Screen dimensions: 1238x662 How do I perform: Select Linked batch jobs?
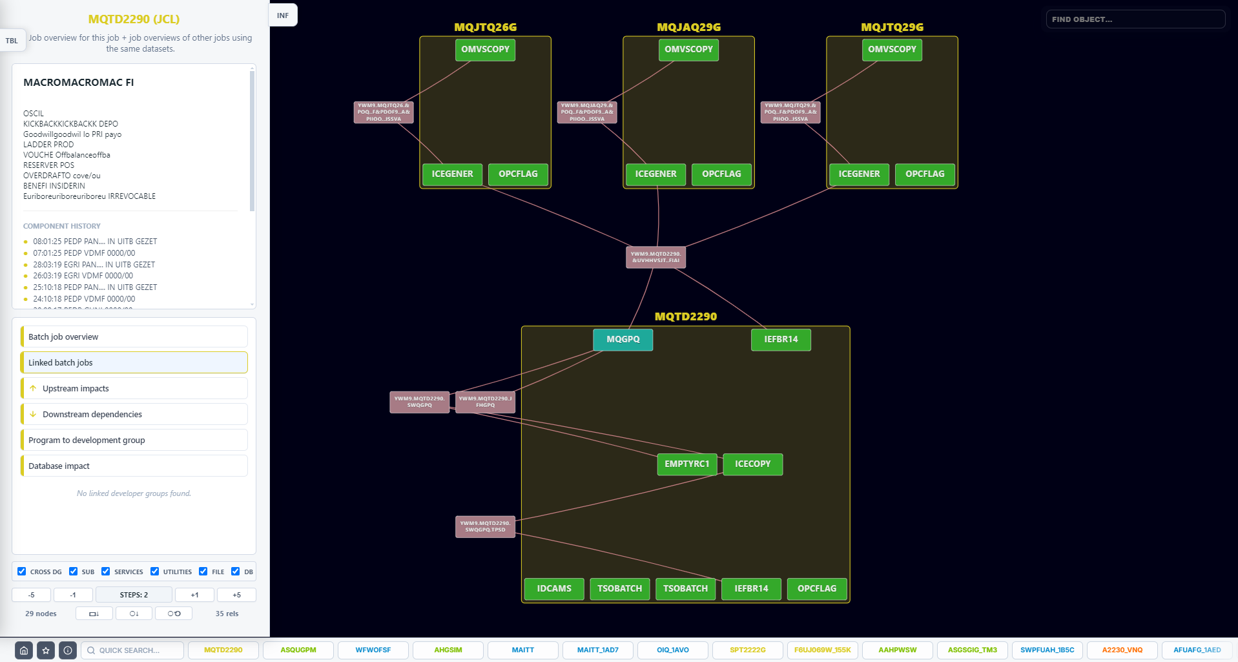[134, 362]
